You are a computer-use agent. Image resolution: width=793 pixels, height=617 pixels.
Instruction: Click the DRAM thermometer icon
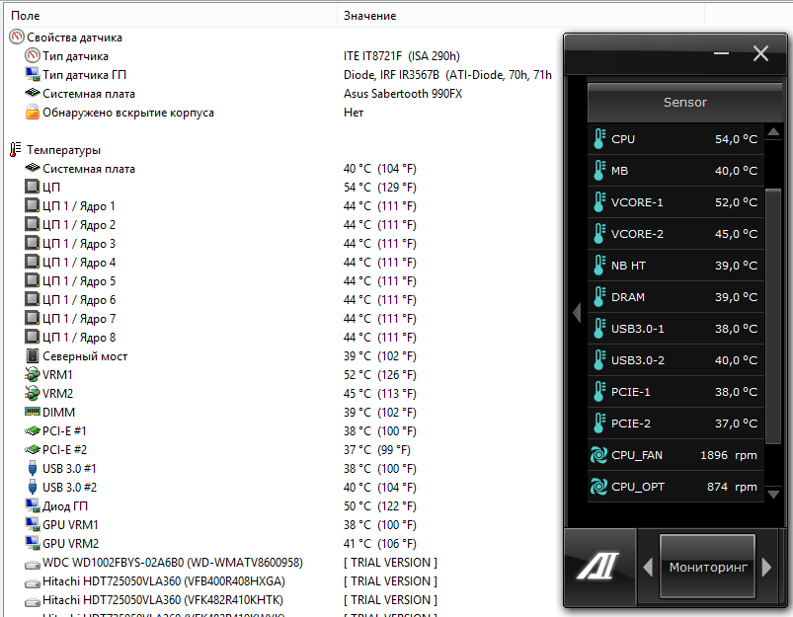pyautogui.click(x=599, y=297)
